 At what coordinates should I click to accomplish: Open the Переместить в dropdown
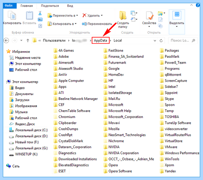(77, 16)
